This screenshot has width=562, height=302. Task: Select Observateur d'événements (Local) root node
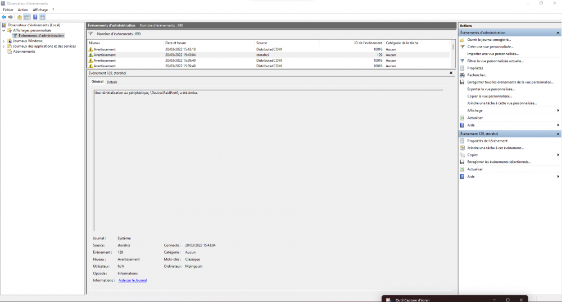(x=34, y=25)
